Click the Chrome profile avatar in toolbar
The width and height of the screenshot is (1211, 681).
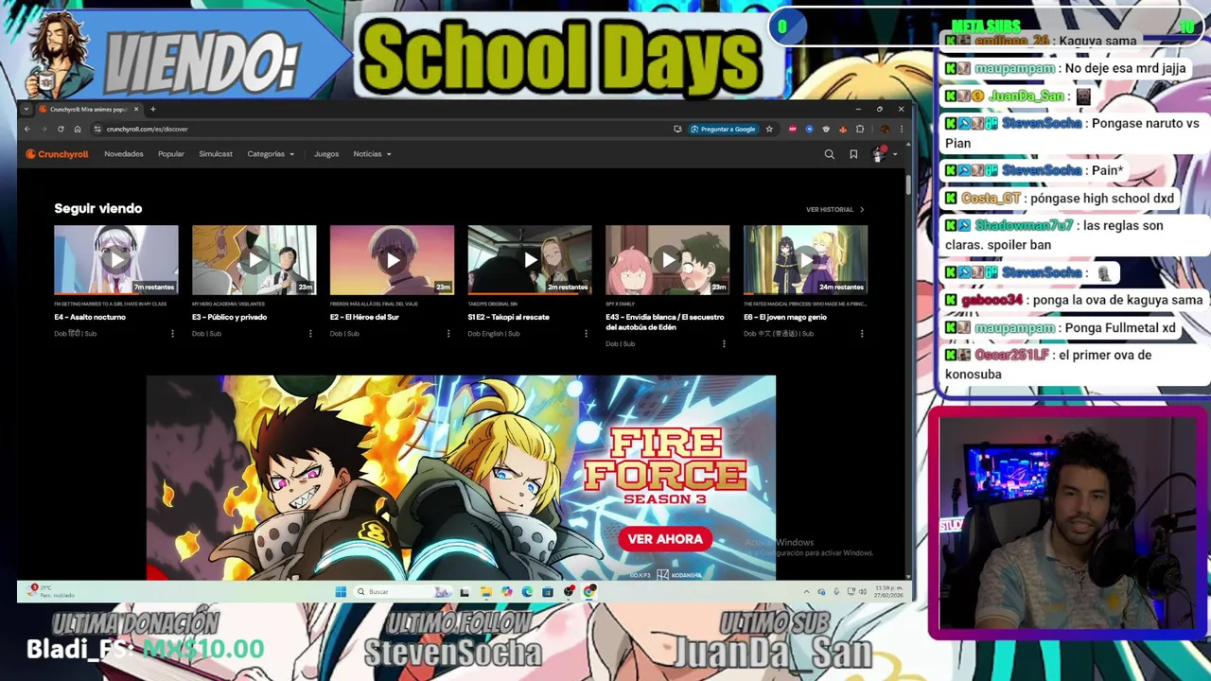point(885,129)
